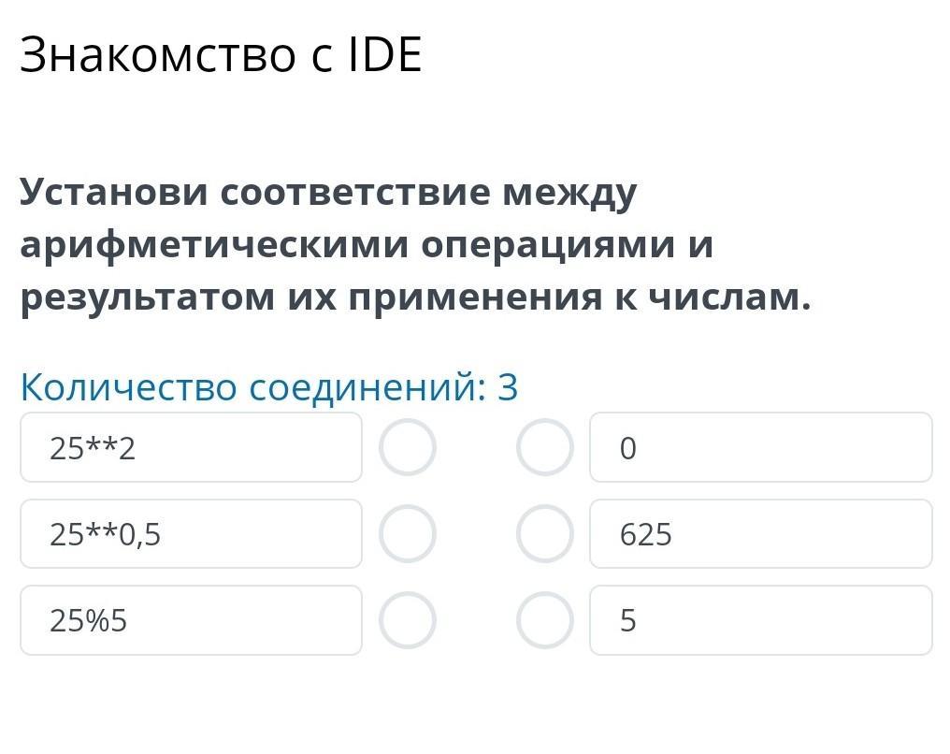Pick the circle beside answer 625
The image size is (950, 754).
click(544, 533)
